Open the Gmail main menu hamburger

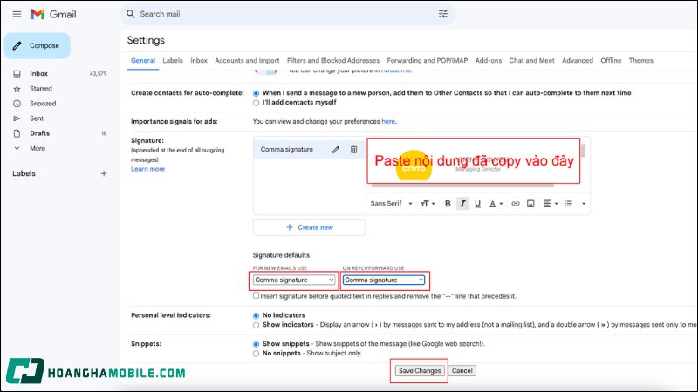[17, 14]
